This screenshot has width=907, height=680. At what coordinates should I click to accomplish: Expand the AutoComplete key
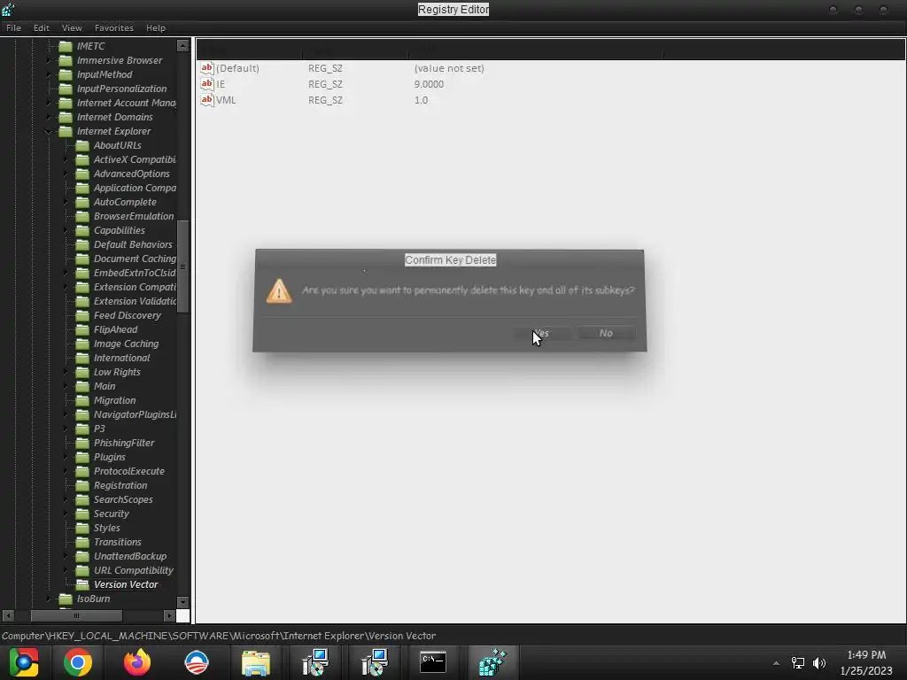(x=66, y=202)
